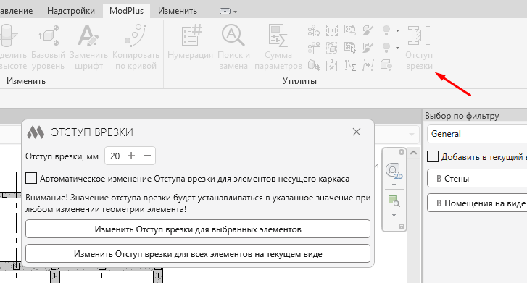Viewport: 527px width, 283px height.
Task: Click the circles-with-refresh-arrows icon
Action: tap(314, 30)
